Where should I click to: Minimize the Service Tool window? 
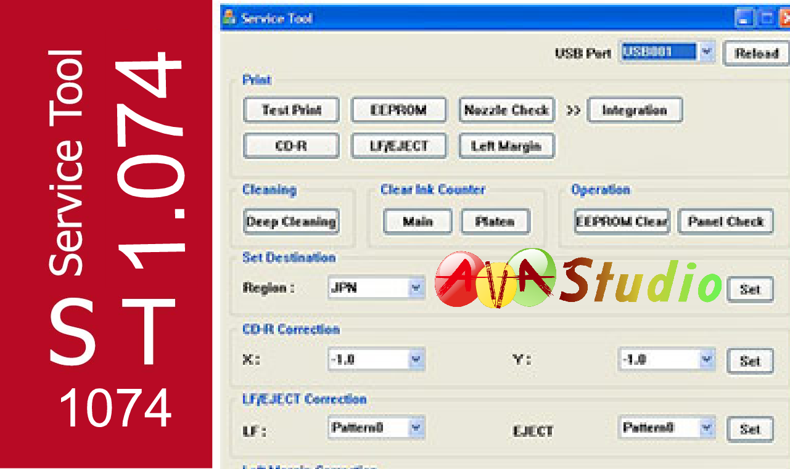(x=744, y=18)
